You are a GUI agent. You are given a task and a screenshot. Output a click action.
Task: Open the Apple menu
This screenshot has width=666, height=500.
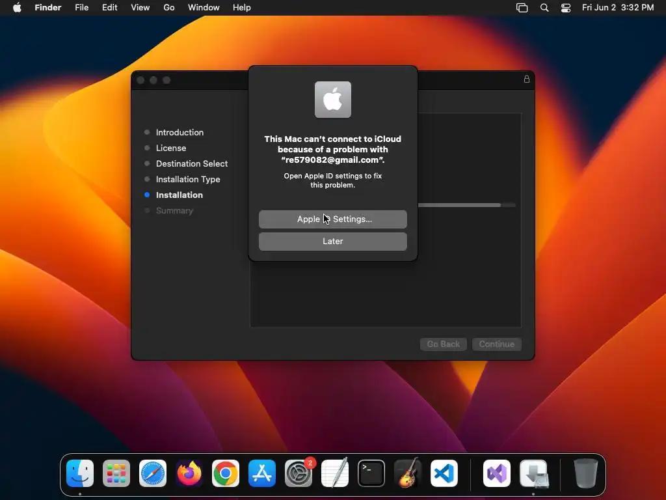coord(17,8)
